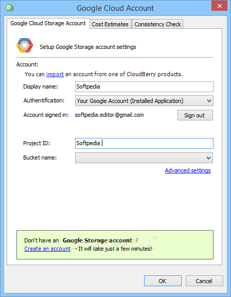Click the Create an account link
This screenshot has width=231, height=297.
tap(47, 249)
